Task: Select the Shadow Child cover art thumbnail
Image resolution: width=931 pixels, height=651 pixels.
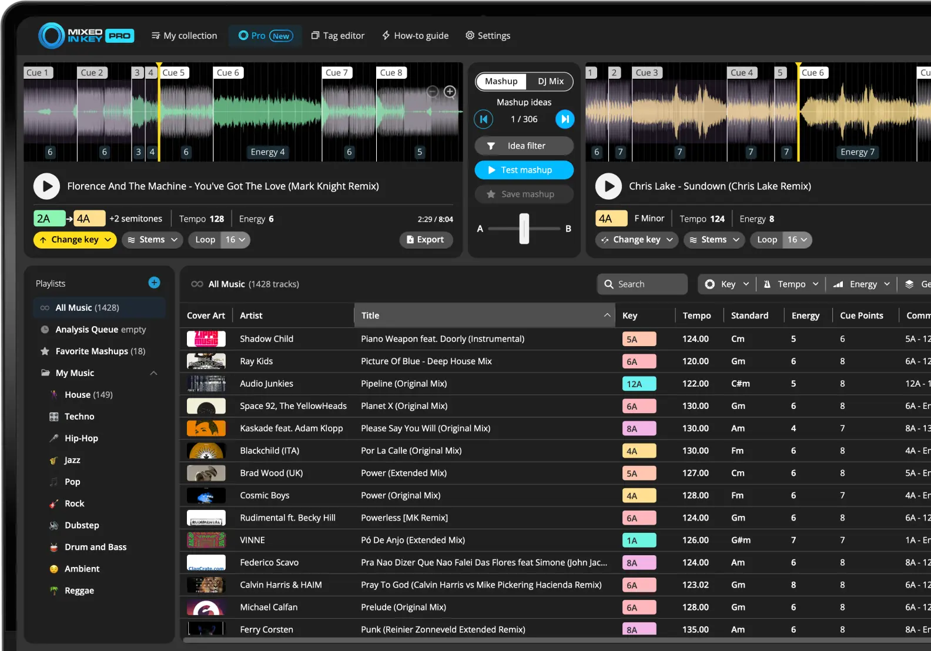Action: point(206,339)
